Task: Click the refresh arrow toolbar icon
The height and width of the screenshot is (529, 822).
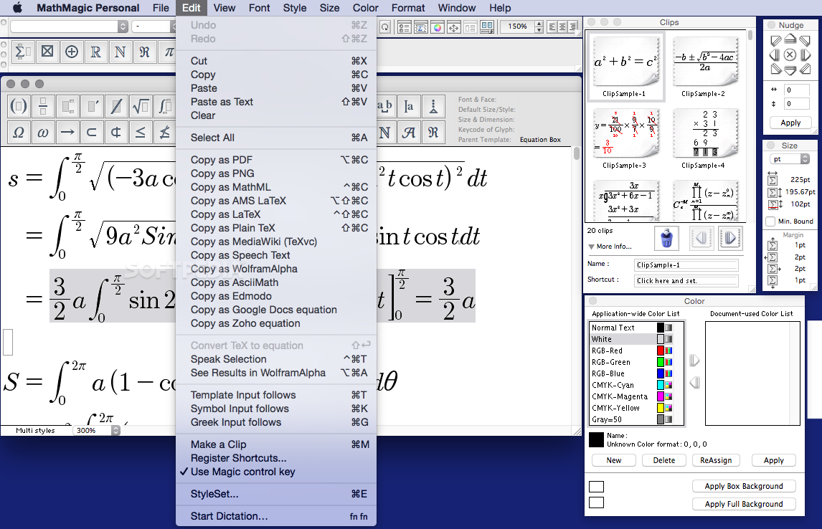Action: pyautogui.click(x=384, y=27)
